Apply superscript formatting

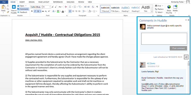click(x=49, y=11)
